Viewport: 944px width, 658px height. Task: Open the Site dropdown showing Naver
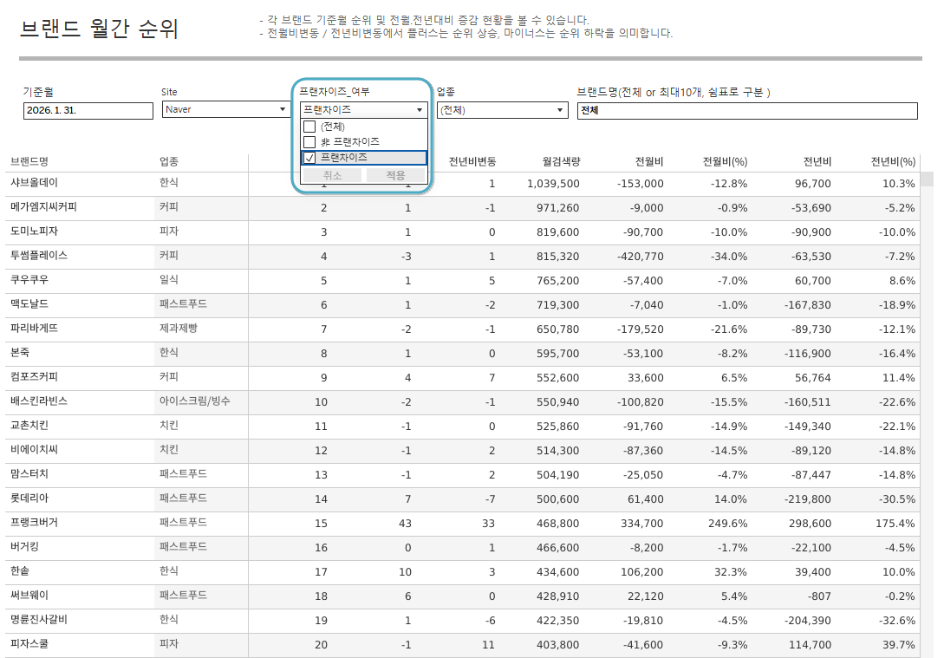pyautogui.click(x=226, y=110)
